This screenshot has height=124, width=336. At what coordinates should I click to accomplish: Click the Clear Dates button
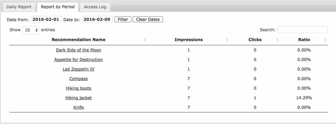[x=148, y=19]
